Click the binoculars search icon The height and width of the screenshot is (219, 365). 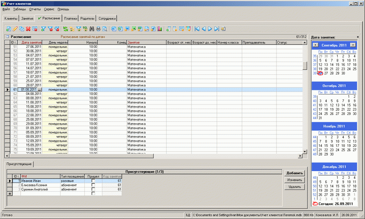[x=91, y=29]
